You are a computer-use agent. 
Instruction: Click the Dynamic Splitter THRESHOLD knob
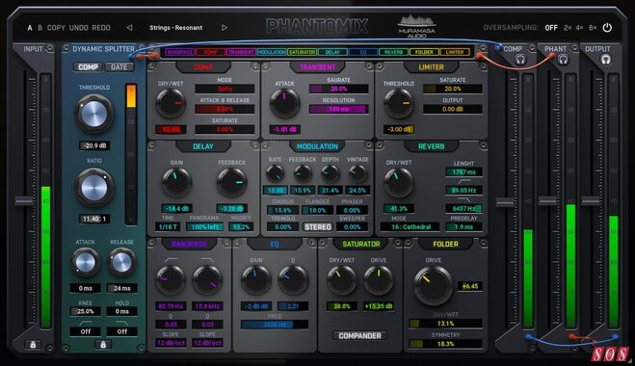pyautogui.click(x=94, y=114)
